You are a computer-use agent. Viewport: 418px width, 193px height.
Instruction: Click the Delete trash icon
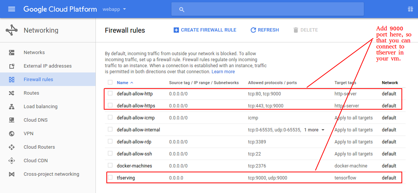tap(295, 30)
